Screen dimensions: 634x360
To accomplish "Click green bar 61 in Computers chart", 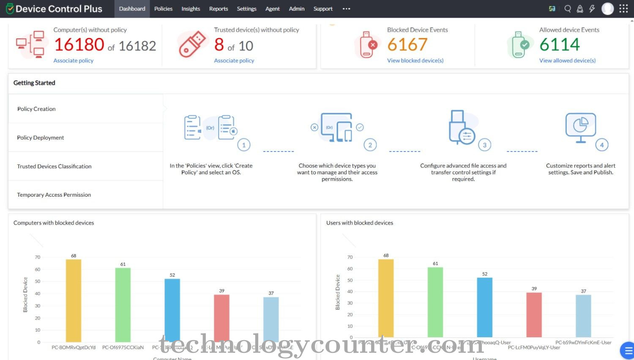I will pos(123,305).
